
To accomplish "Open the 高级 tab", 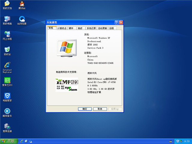I will (81, 28).
